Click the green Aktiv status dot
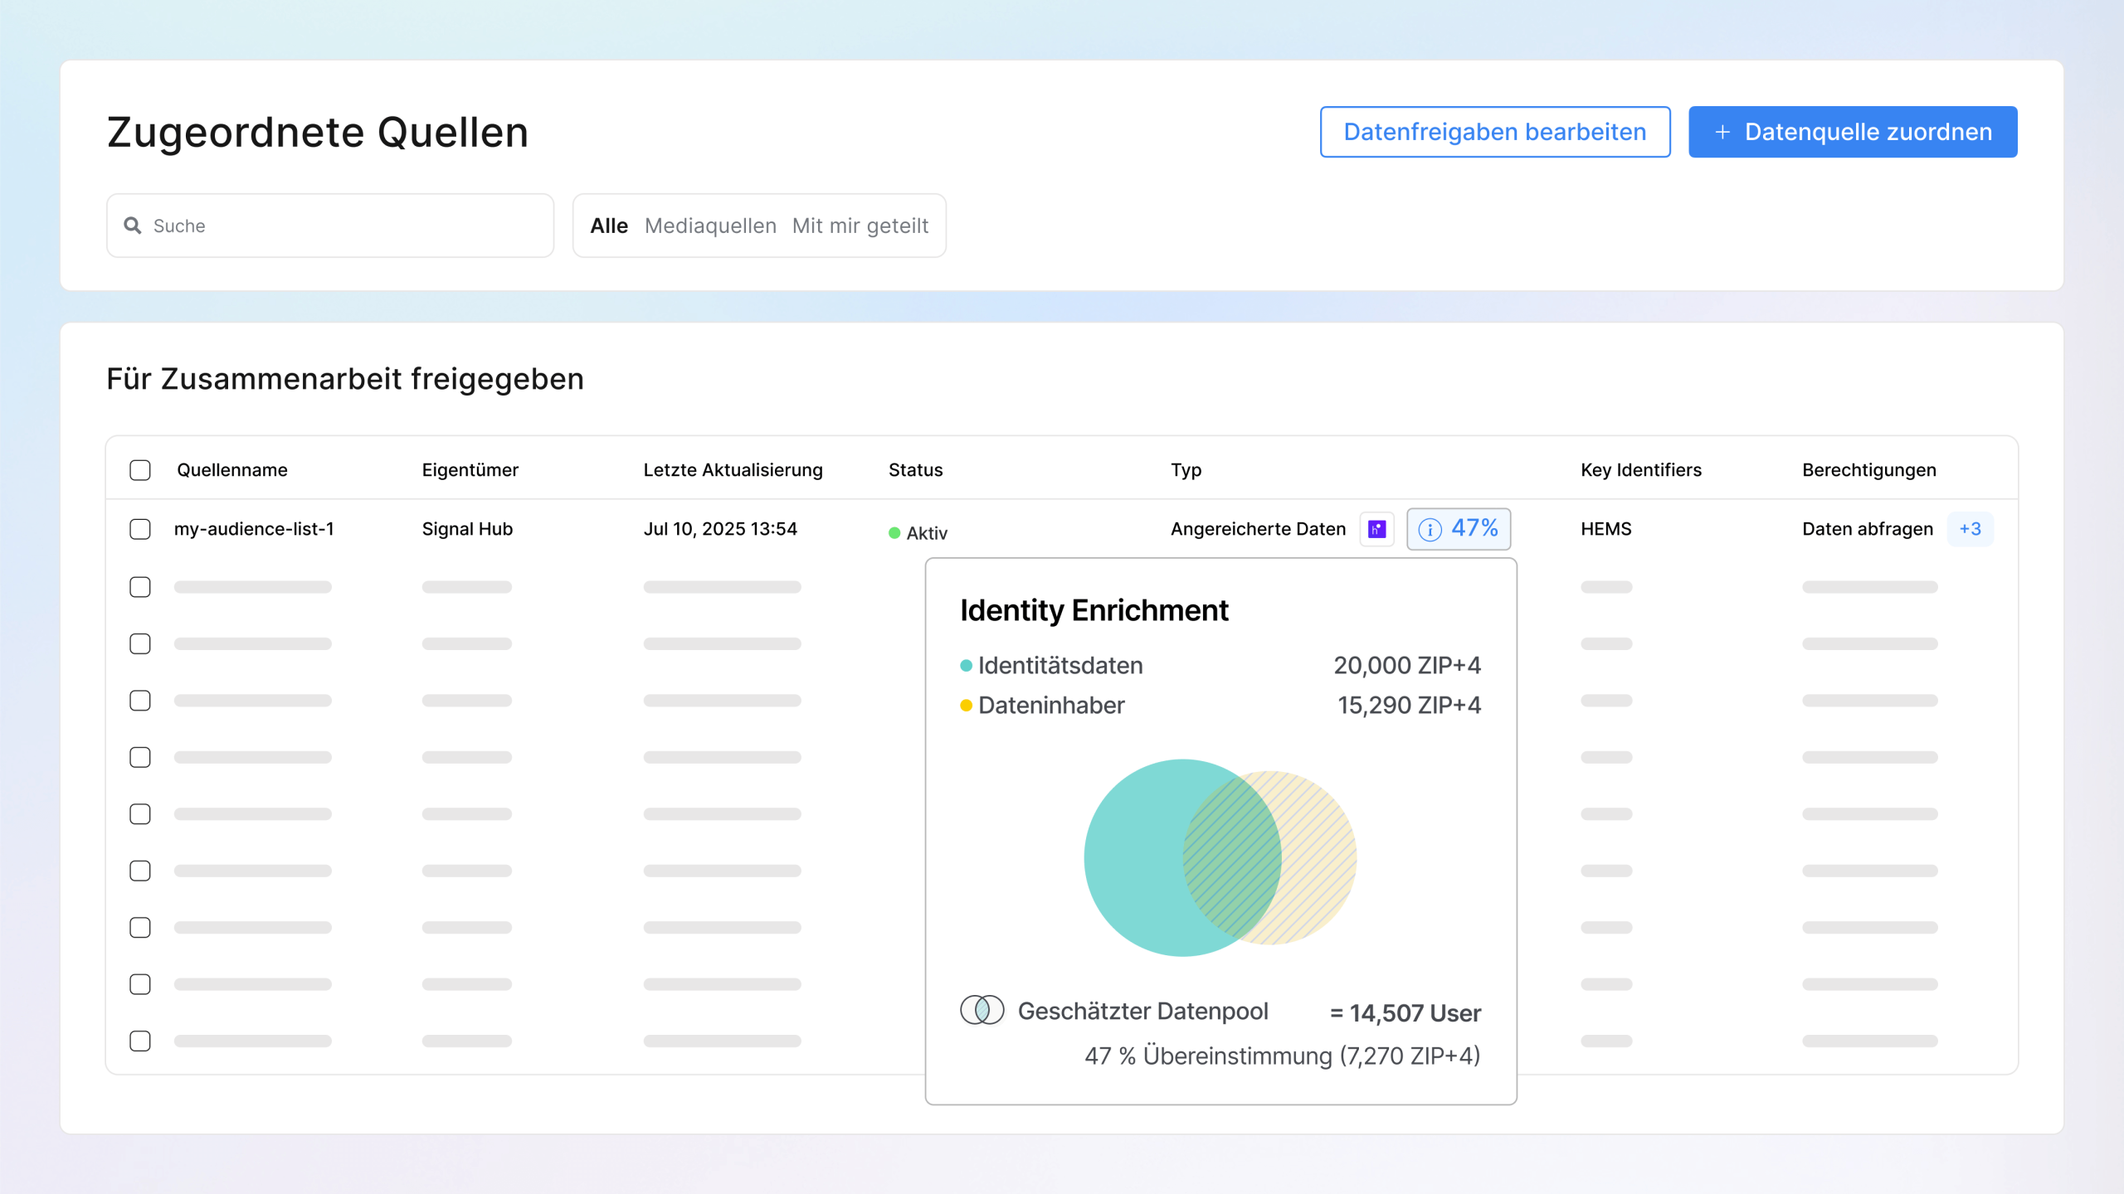This screenshot has width=2124, height=1194. click(894, 533)
